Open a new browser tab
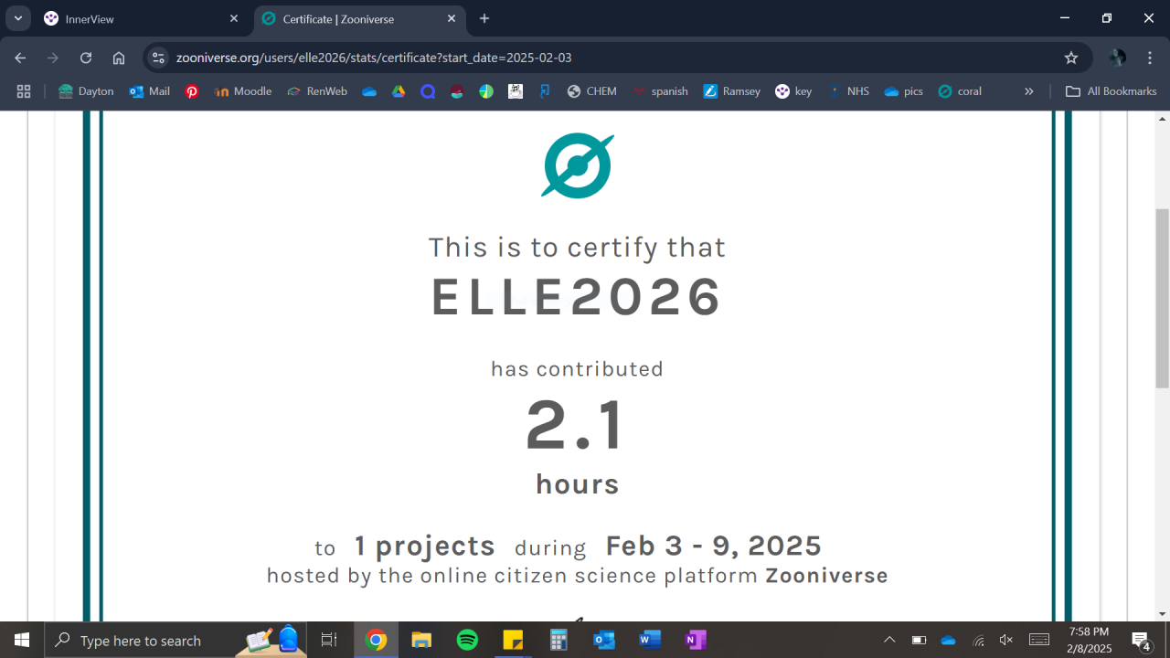 click(x=484, y=18)
